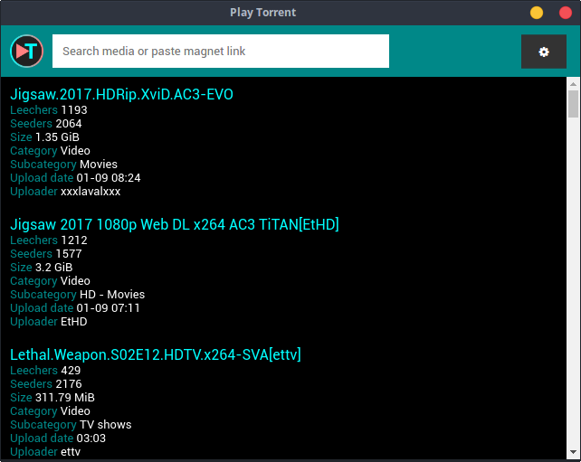
Task: Click the vertical scrollbar thumb
Action: [573, 104]
